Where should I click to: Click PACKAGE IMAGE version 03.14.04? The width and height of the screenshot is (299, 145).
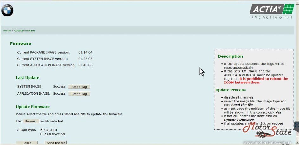point(85,52)
